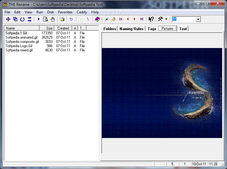This screenshot has width=227, height=169.
Task: Click size value 382629
Action: click(x=47, y=37)
